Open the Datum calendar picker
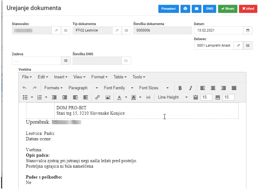258x192 pixels. click(248, 31)
